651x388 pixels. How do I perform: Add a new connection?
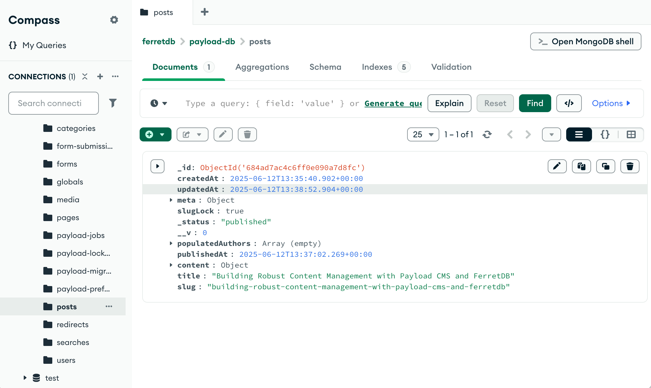click(100, 76)
